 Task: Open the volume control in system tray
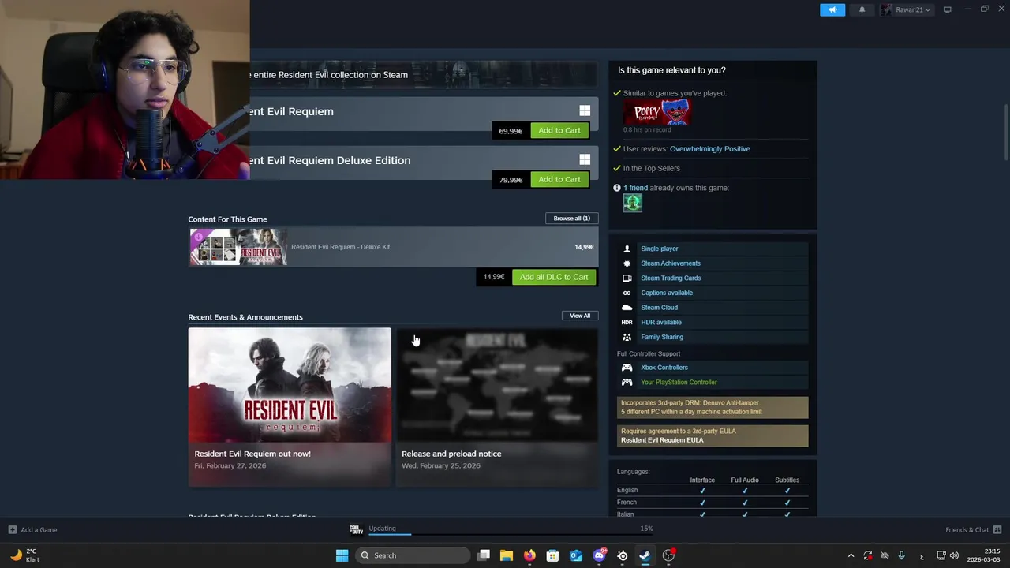[954, 555]
